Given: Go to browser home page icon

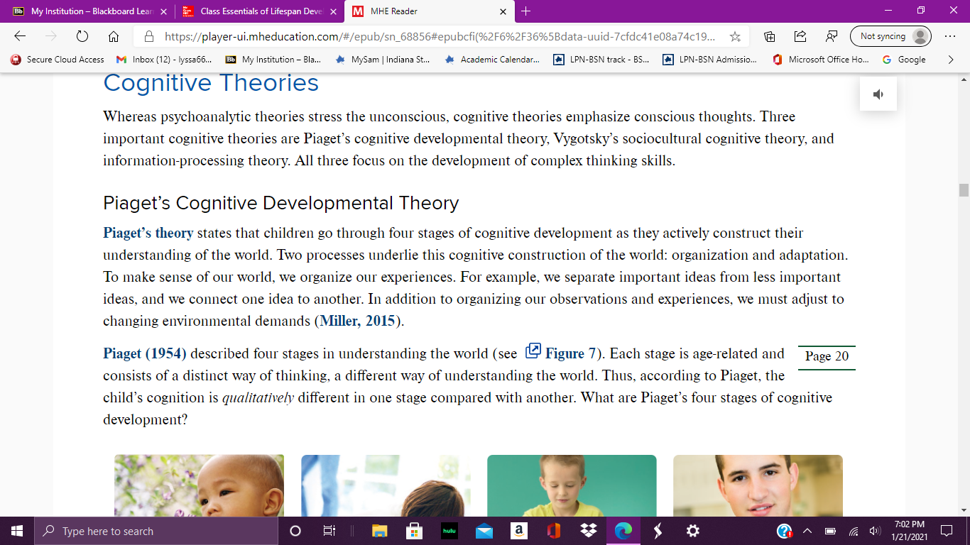Looking at the screenshot, I should [113, 36].
